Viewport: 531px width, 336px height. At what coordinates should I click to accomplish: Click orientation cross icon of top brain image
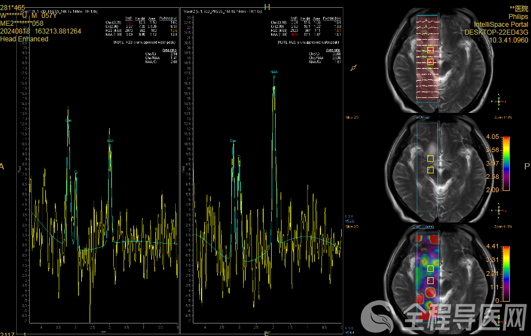499,101
